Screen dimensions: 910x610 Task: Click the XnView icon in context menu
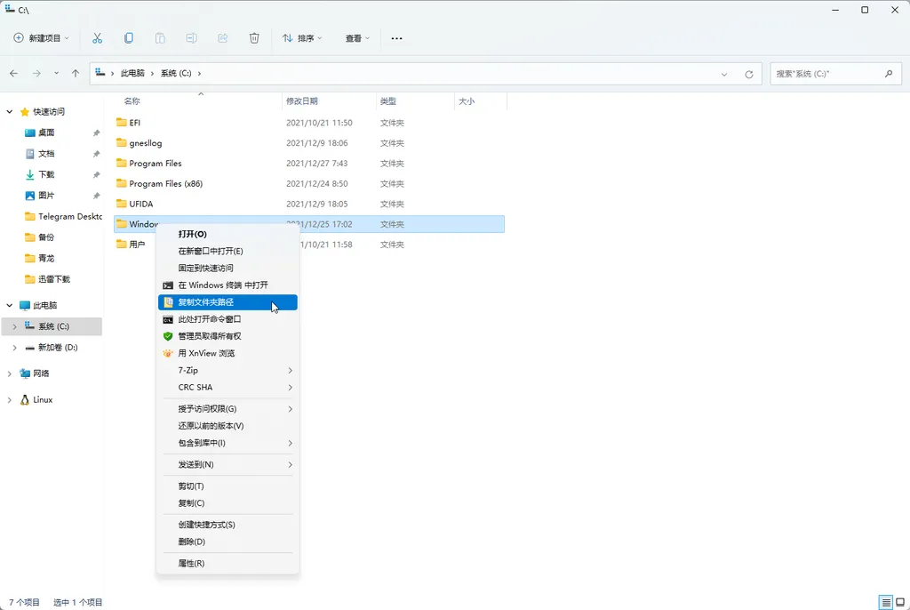coord(168,353)
